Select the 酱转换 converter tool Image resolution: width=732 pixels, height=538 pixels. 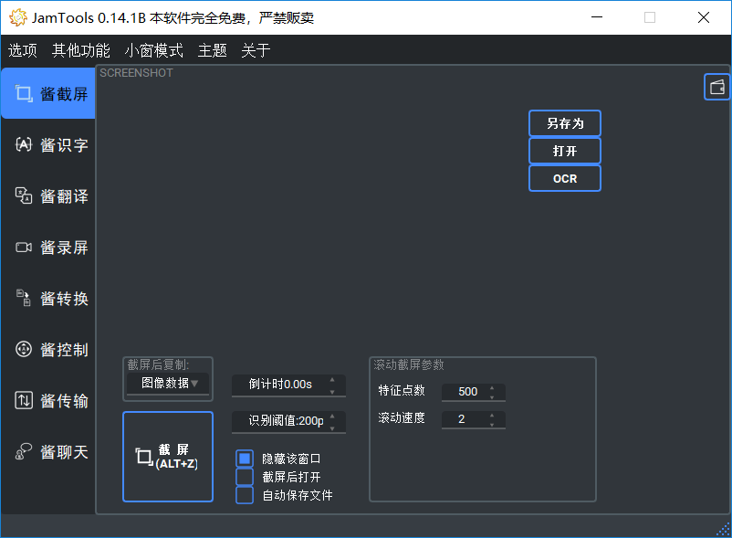(50, 298)
